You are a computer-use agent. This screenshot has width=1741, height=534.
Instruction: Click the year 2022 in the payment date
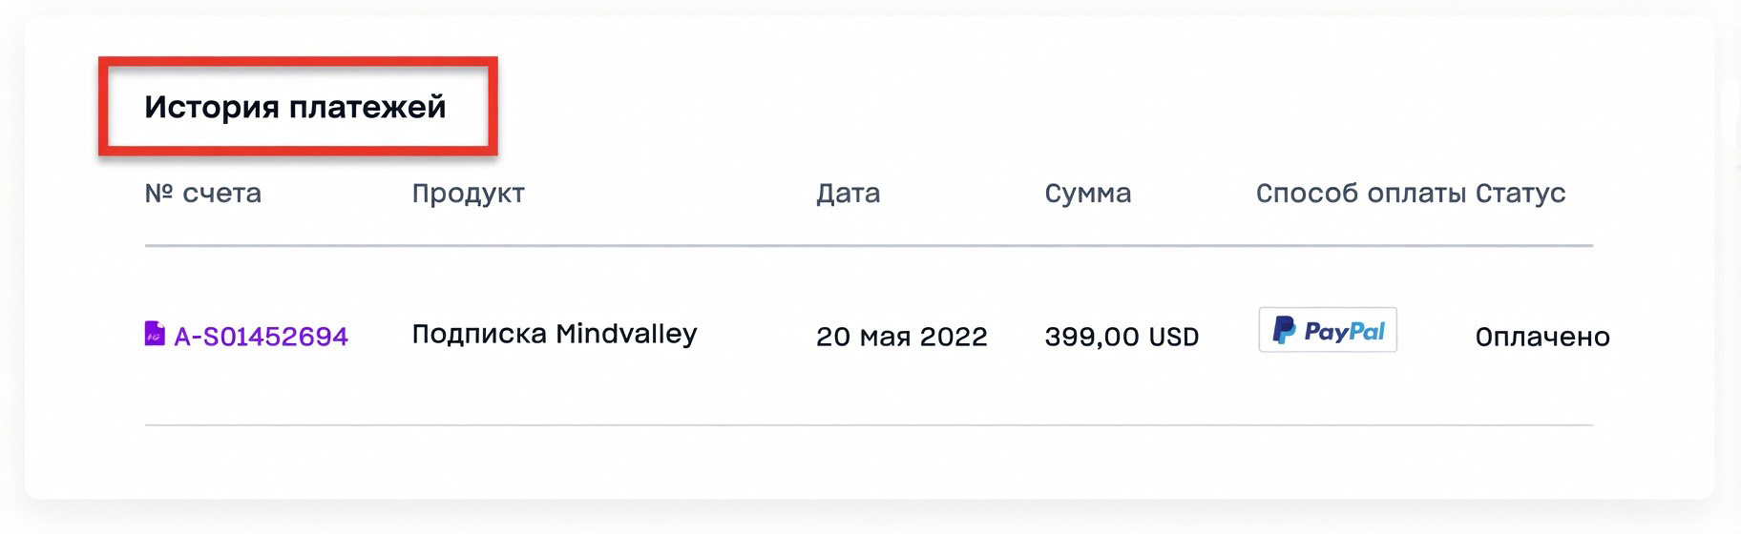[954, 337]
